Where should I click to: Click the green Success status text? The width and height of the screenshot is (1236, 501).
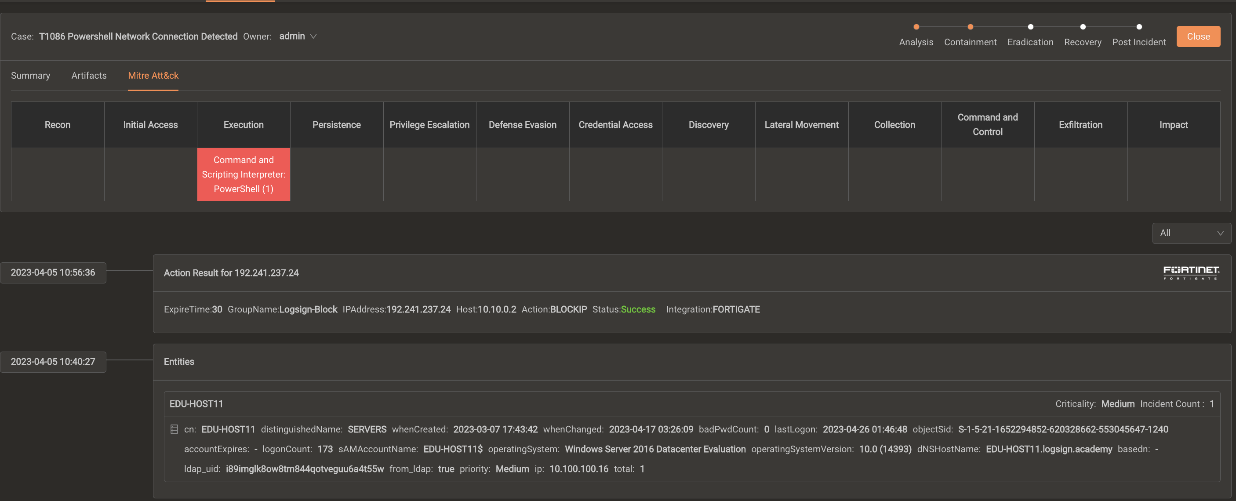[x=638, y=309]
